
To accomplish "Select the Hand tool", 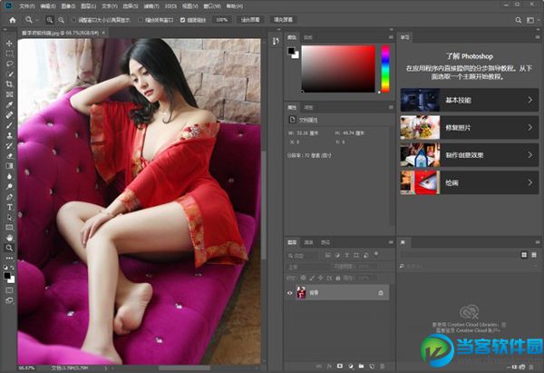I will pos(9,237).
